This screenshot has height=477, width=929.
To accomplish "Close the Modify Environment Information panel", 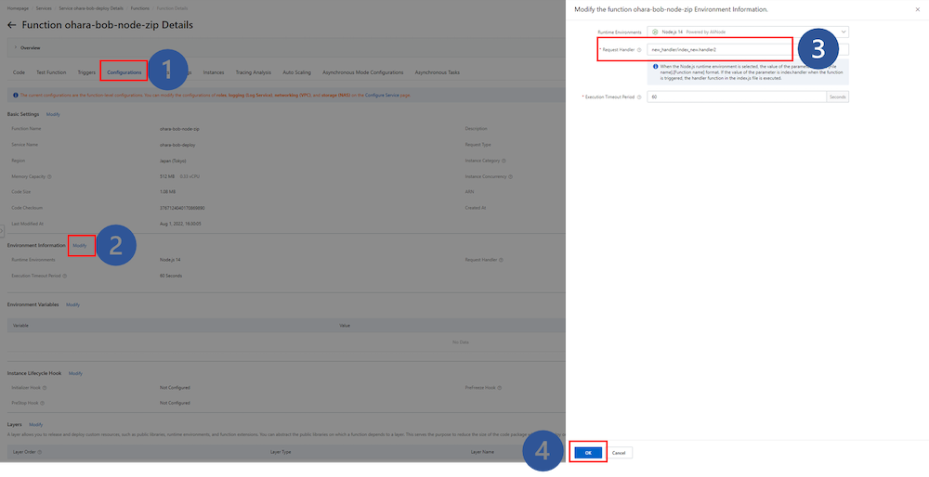I will click(x=917, y=8).
